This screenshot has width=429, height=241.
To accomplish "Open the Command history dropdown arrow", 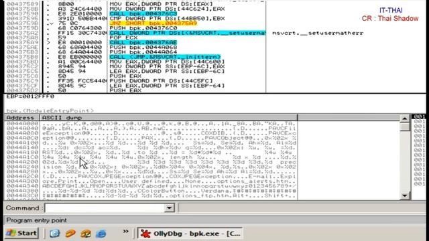I will pyautogui.click(x=170, y=208).
